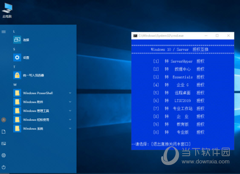Open the 统一写入筛选器 lock icon
The image size is (240, 174).
pyautogui.click(x=17, y=75)
